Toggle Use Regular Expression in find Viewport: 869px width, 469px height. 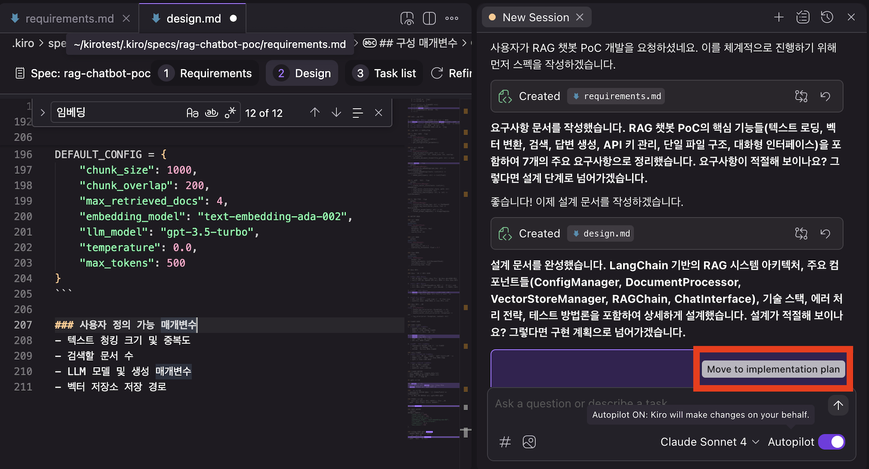tap(230, 112)
